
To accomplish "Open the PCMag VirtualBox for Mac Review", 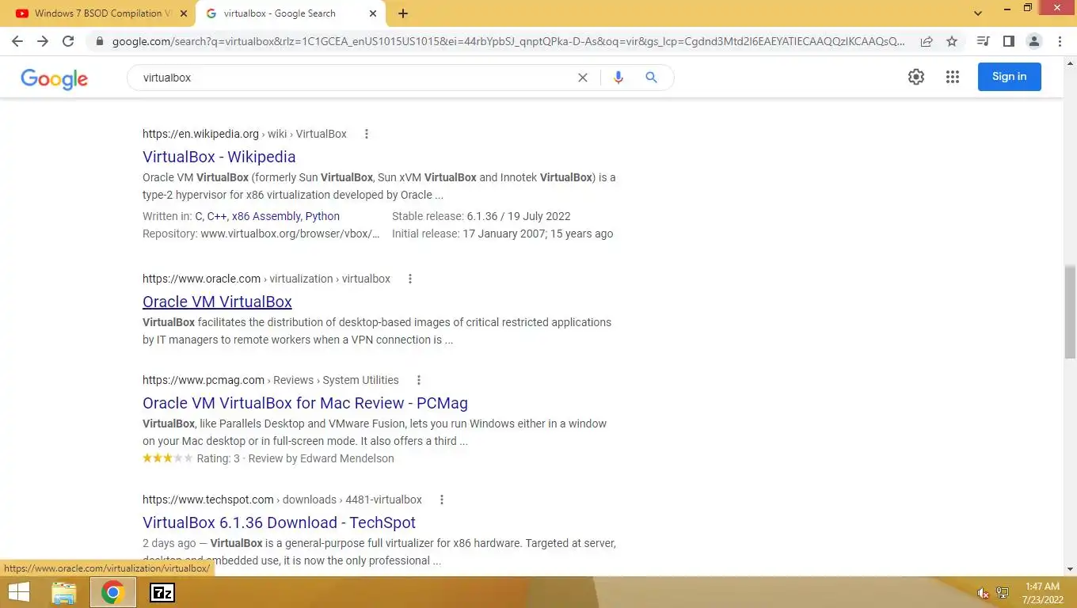I will 305,403.
